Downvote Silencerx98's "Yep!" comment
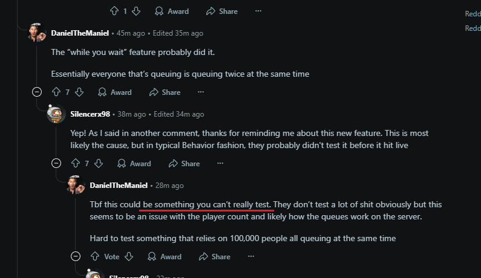 point(99,163)
